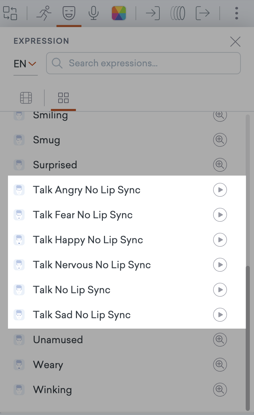Switch to the grid view tab
The image size is (254, 415).
[63, 98]
